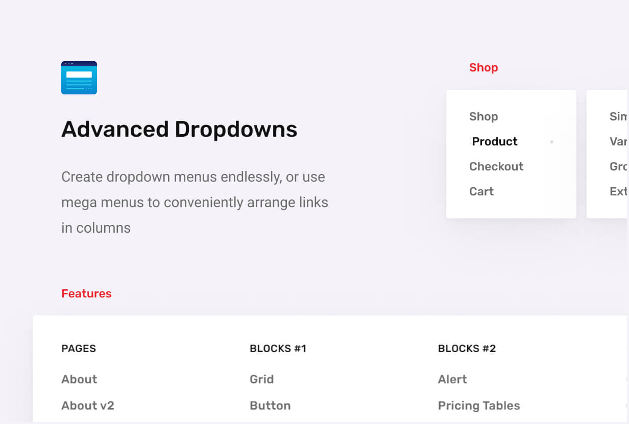
Task: Click the blue dropdown window icon
Action: point(79,78)
